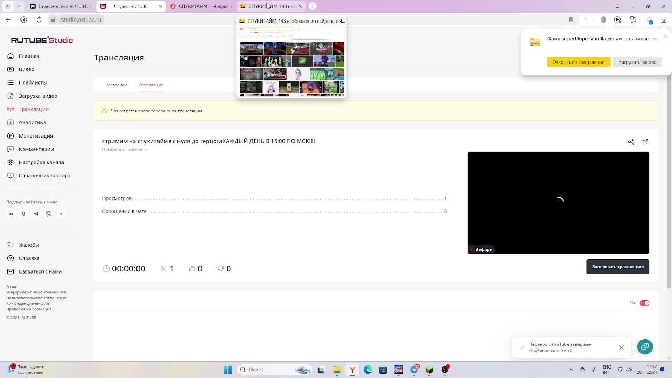Open Монетизация in the sidebar
Viewport: 672px width, 378px height.
[x=30, y=135]
